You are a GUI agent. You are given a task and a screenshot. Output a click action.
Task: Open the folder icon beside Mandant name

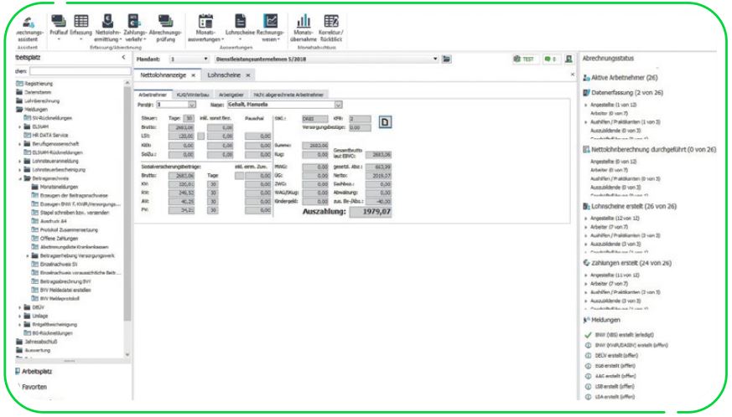coord(447,60)
